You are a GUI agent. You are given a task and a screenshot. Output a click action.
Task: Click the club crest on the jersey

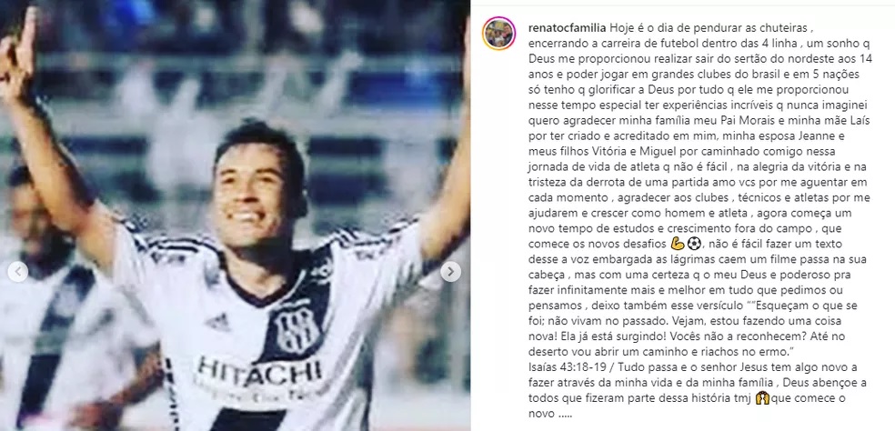click(297, 329)
